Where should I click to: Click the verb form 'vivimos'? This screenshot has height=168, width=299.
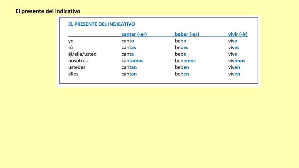coord(237,61)
